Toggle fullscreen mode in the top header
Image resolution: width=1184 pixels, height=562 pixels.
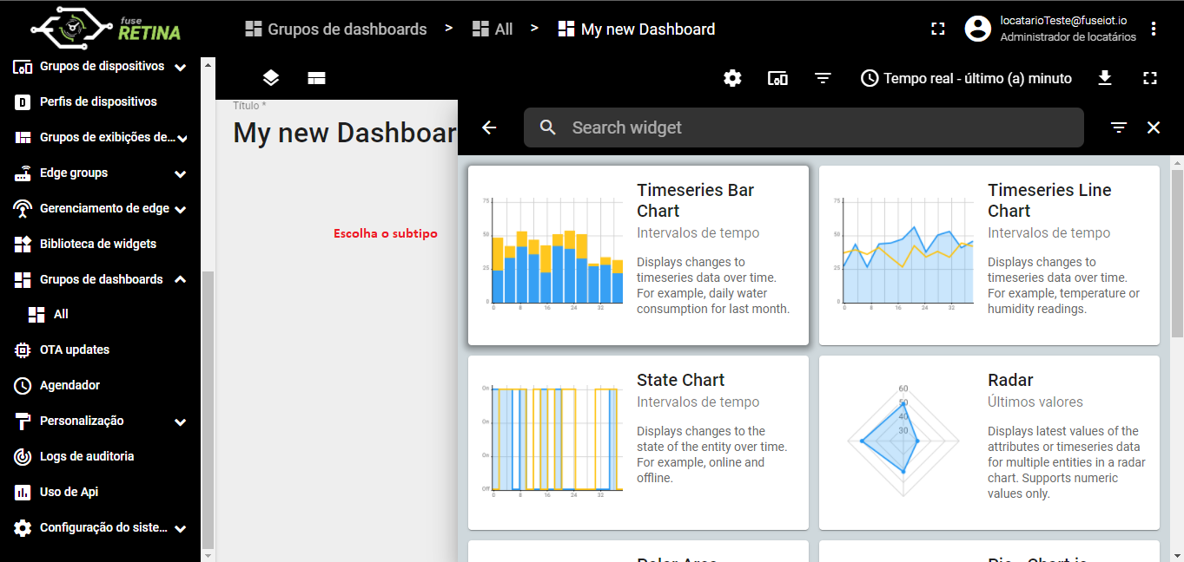pos(937,29)
